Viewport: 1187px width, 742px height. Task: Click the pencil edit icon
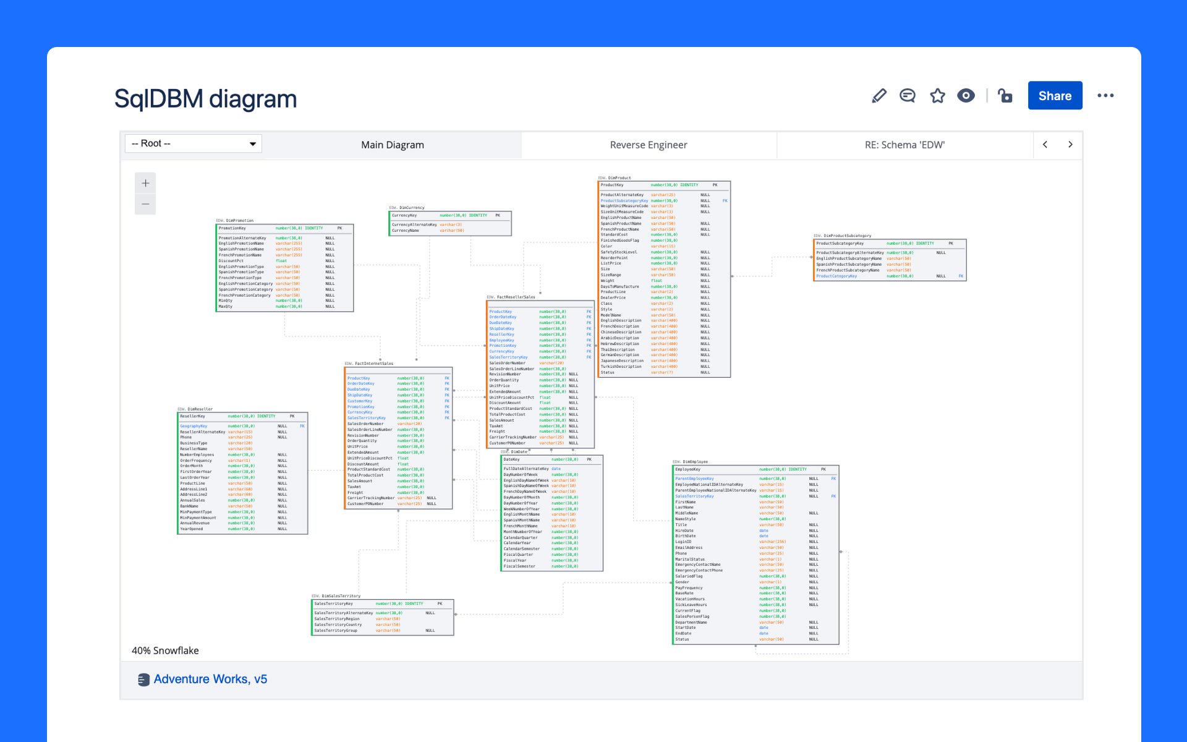coord(879,96)
